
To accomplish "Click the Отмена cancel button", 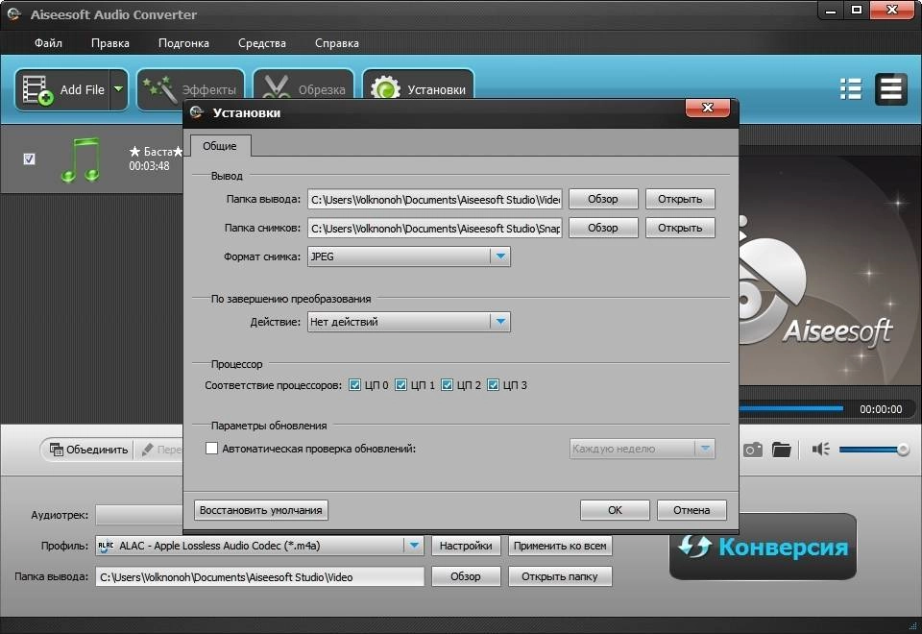I will tap(691, 510).
